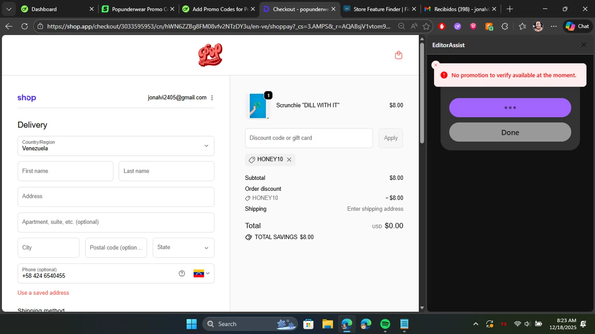Open the shopping bag cart icon
This screenshot has height=334, width=595.
click(x=399, y=55)
